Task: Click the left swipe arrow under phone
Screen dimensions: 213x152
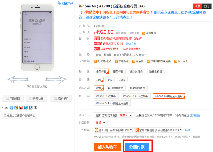Action: point(18,79)
